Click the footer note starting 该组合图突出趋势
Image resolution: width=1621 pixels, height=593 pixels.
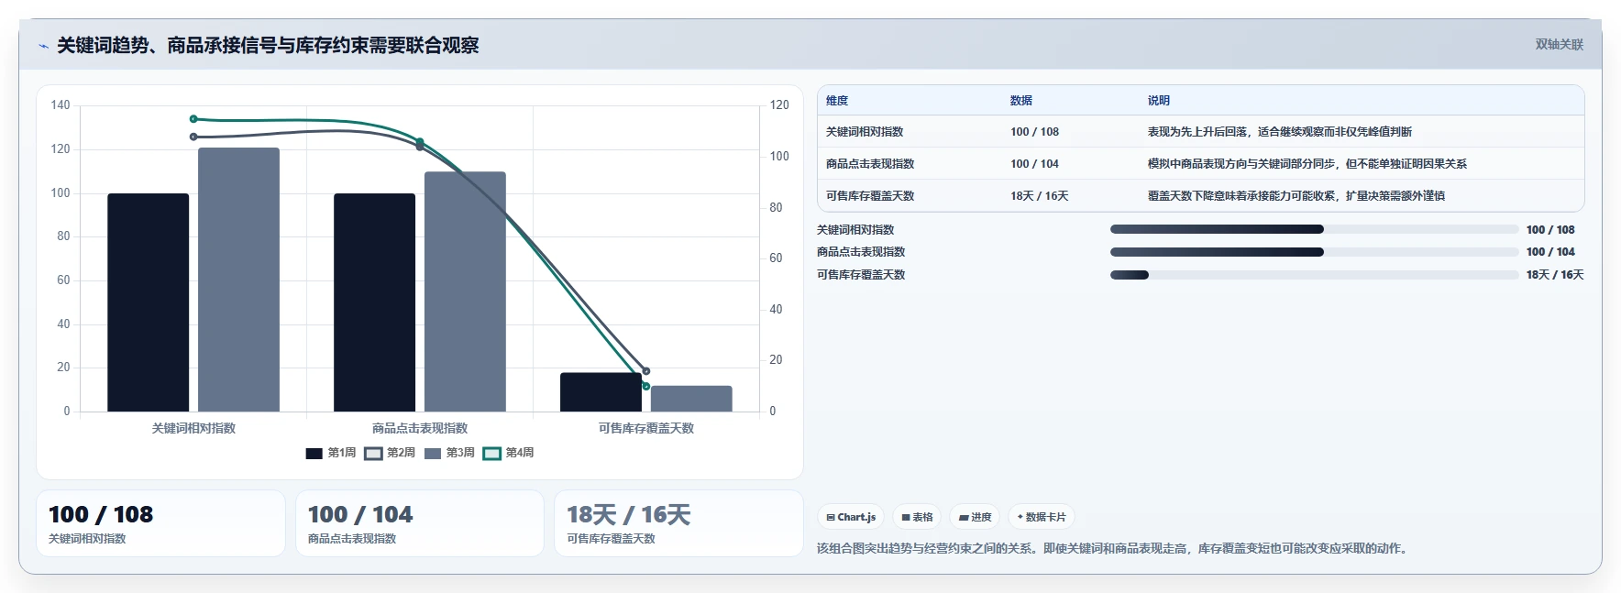(1114, 548)
